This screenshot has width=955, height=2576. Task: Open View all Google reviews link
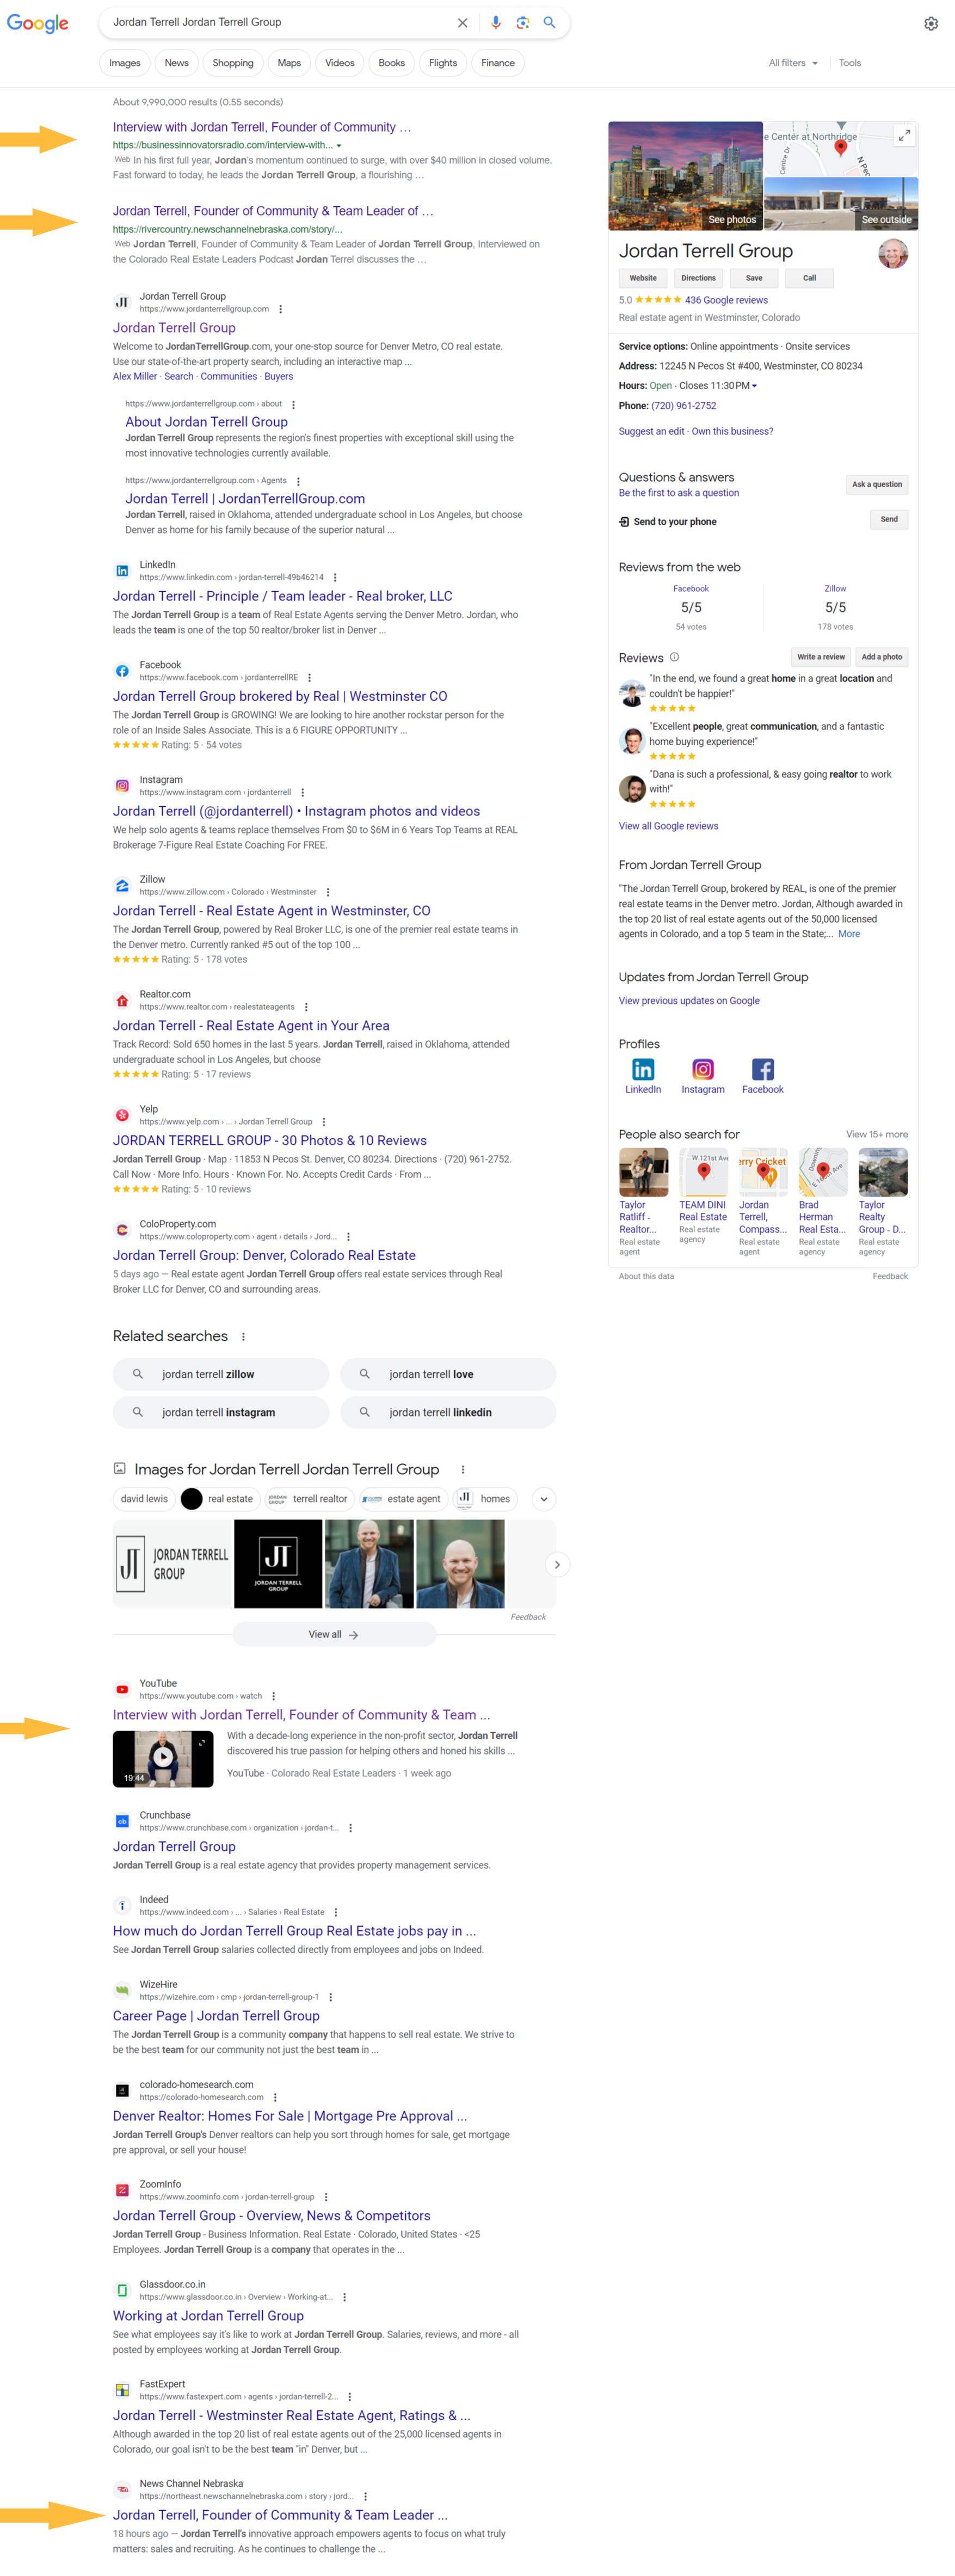tap(668, 826)
